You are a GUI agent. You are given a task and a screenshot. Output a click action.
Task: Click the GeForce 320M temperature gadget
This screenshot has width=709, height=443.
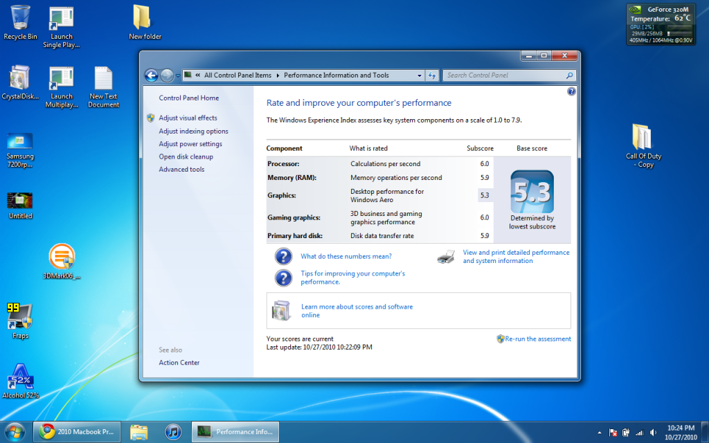661,24
